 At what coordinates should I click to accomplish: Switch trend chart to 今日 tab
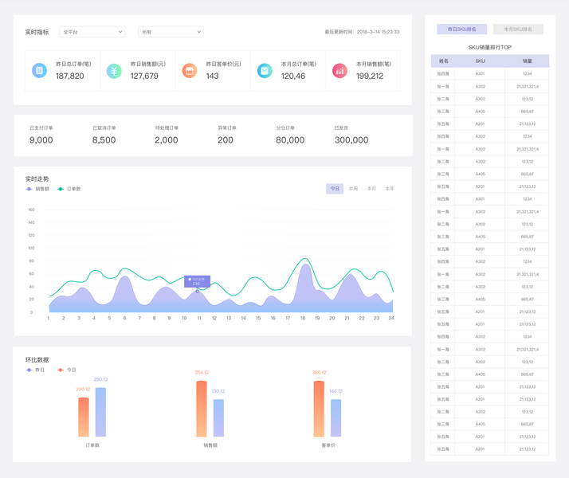(x=335, y=189)
